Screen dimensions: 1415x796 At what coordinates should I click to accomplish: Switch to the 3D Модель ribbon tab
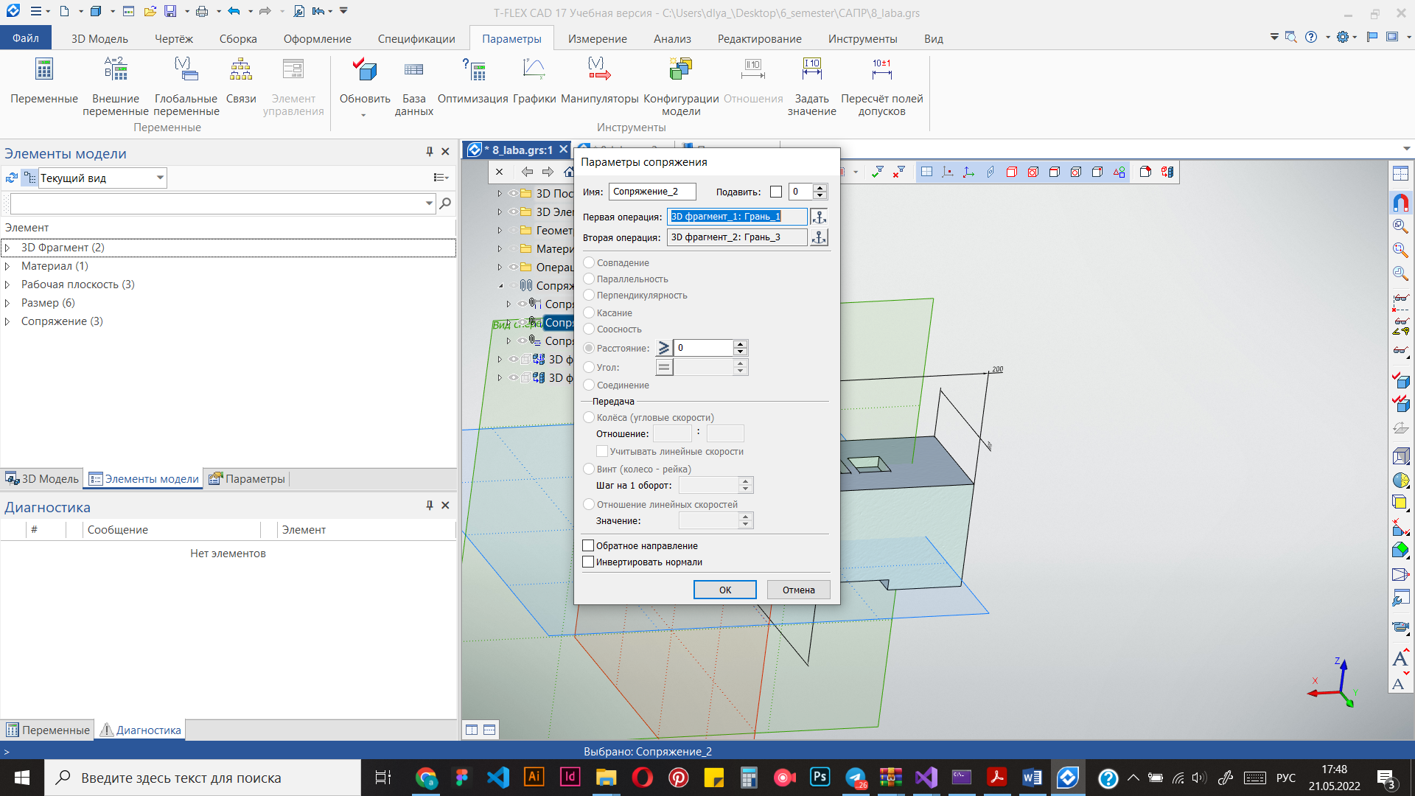(99, 38)
